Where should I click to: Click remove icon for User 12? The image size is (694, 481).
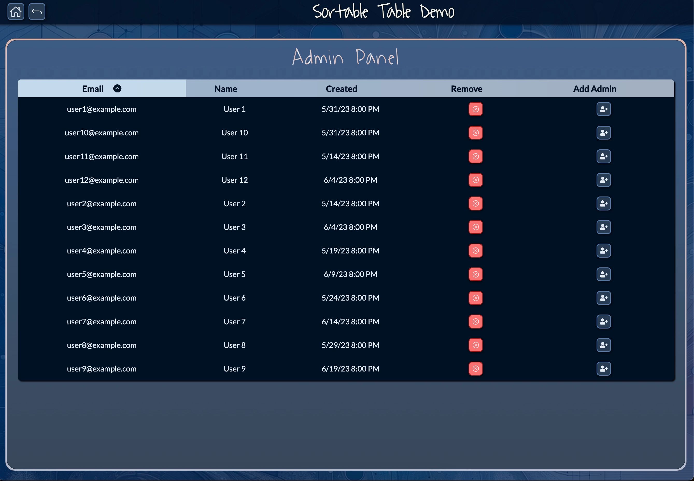click(475, 180)
